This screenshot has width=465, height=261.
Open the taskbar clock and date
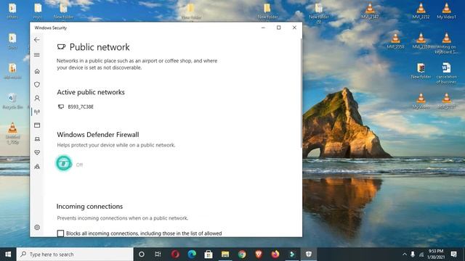click(436, 254)
